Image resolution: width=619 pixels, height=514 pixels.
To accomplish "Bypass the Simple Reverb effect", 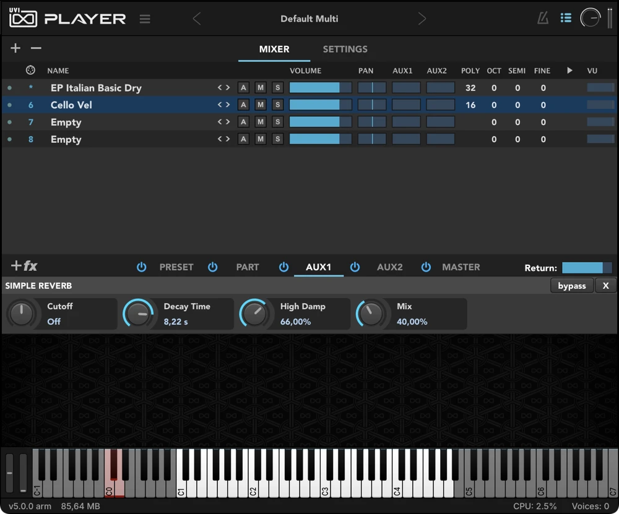I will coord(572,286).
